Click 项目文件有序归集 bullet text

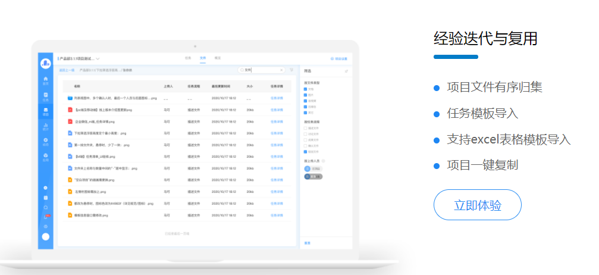[x=494, y=87]
